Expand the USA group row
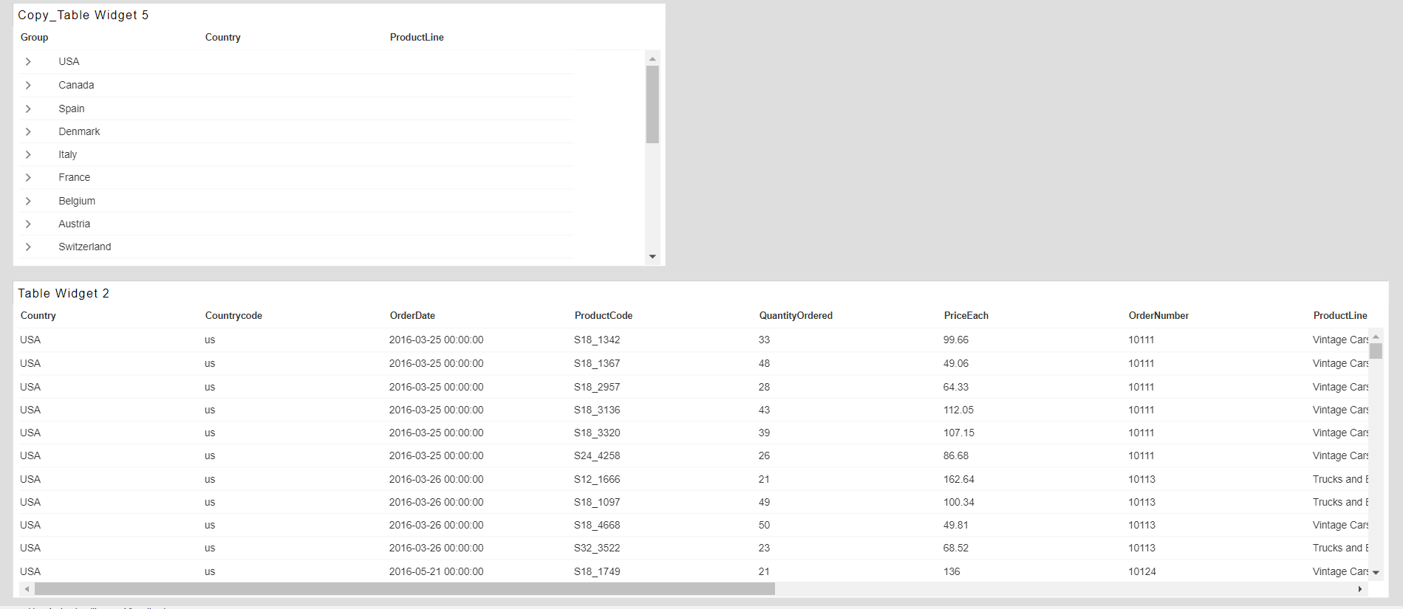Screen dimensions: 1403x609 tap(28, 62)
